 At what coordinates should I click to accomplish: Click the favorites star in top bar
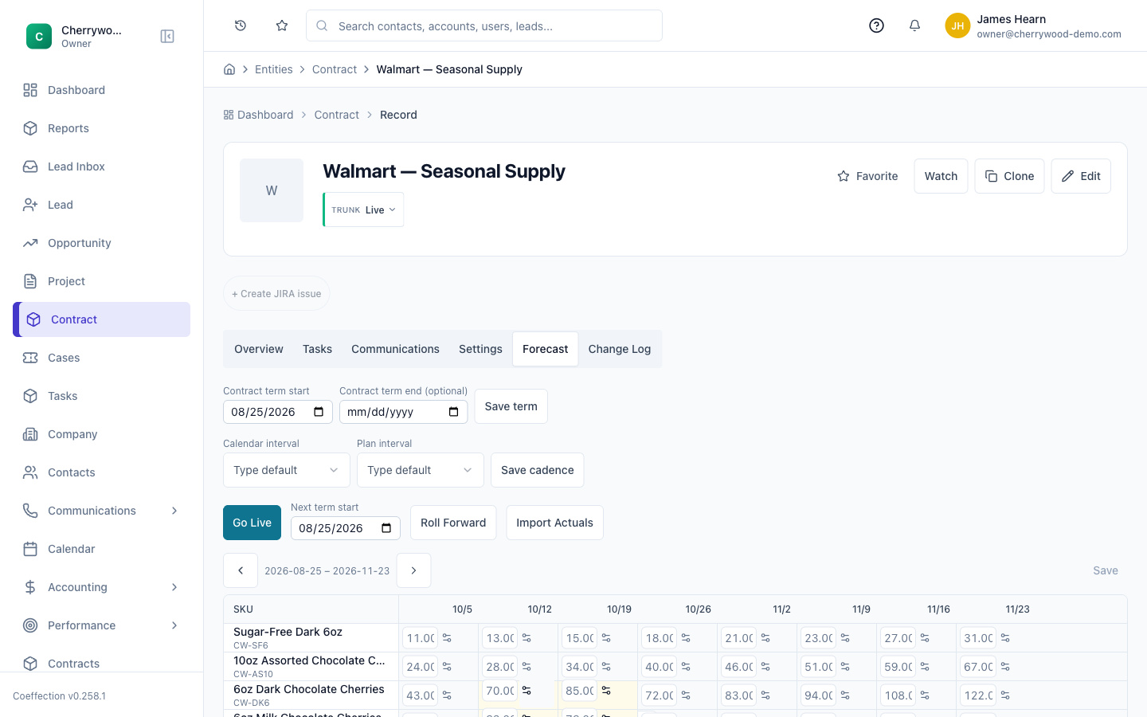coord(282,25)
